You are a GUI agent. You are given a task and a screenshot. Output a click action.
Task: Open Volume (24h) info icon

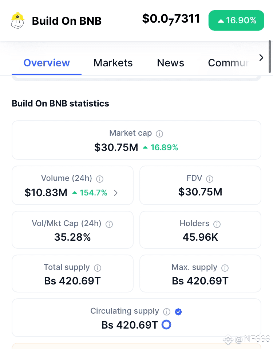point(99,179)
